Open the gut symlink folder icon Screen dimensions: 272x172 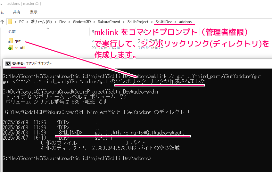tap(11, 41)
